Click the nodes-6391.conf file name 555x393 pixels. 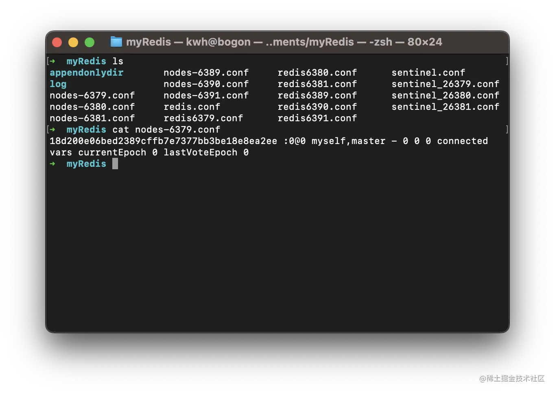[x=206, y=96]
